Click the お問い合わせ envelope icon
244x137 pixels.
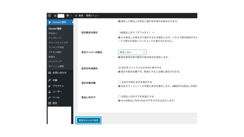point(50,73)
